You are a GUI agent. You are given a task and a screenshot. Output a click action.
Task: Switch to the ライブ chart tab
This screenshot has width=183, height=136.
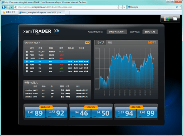click(x=100, y=42)
